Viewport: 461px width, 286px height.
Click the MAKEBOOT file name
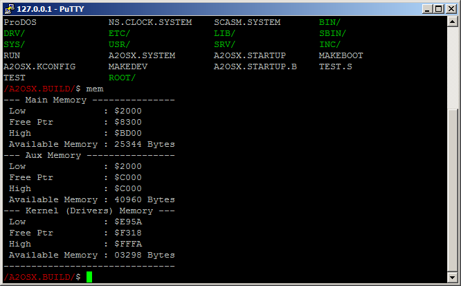click(341, 55)
